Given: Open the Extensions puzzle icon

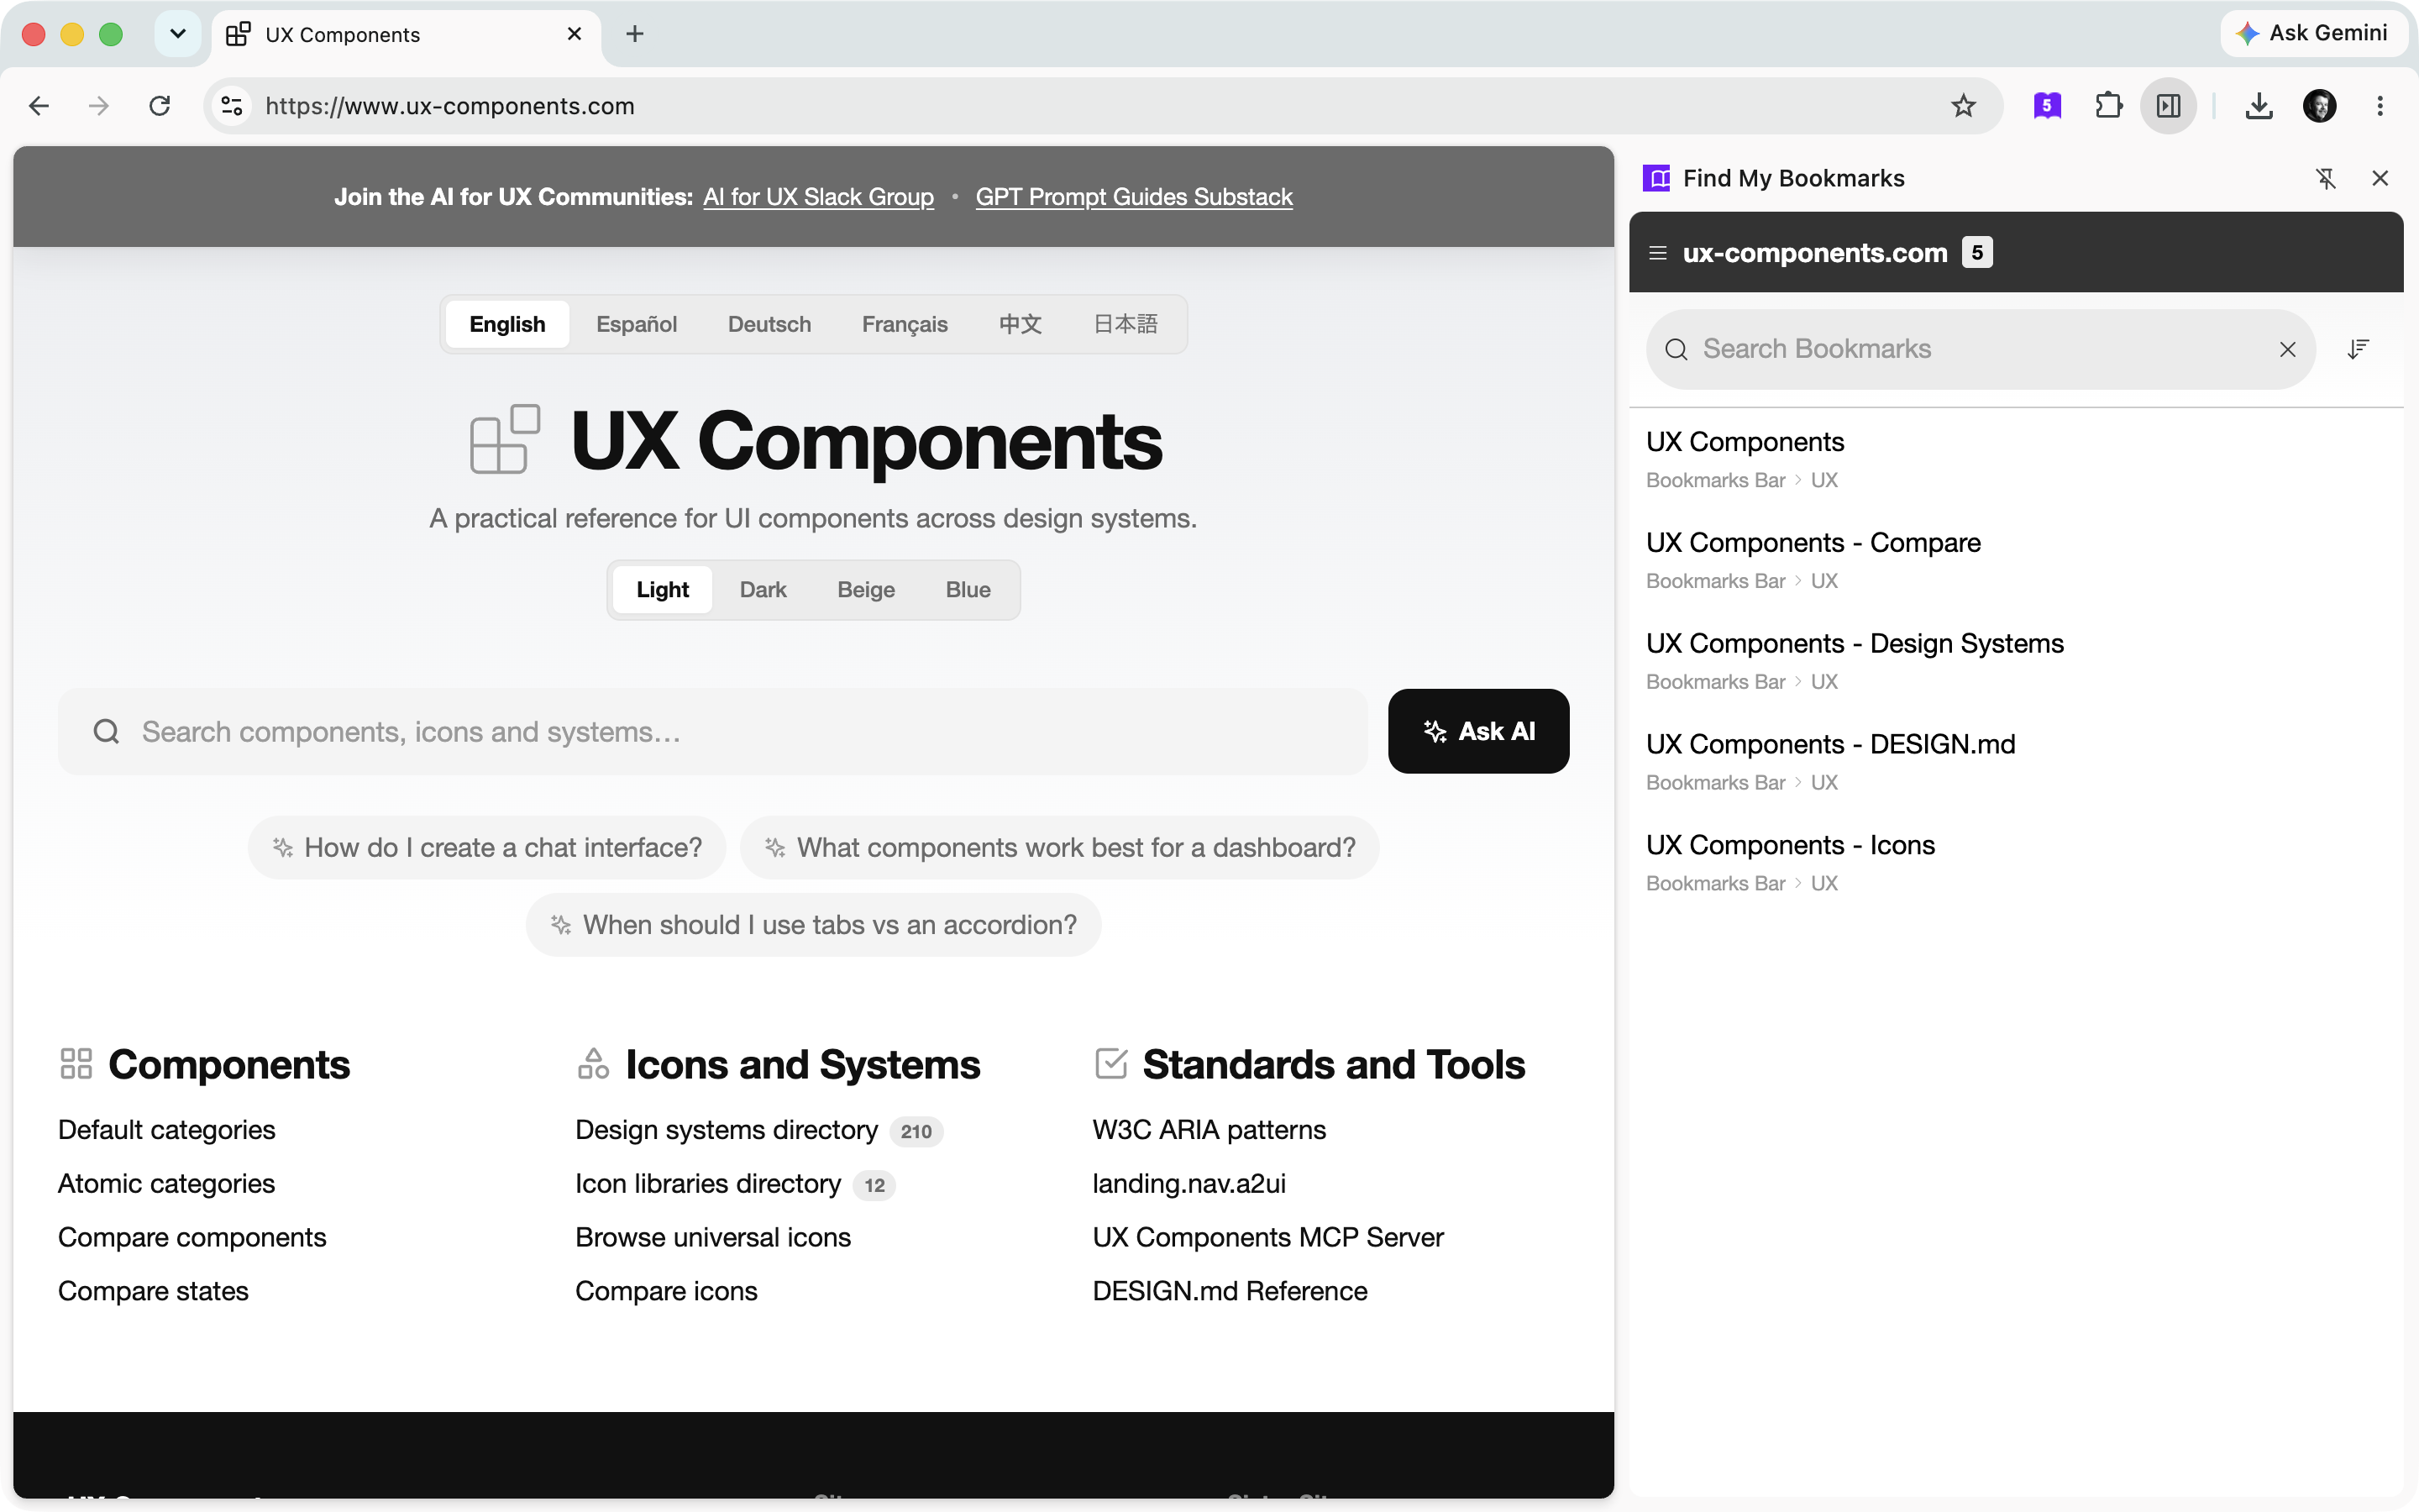Looking at the screenshot, I should [2108, 106].
